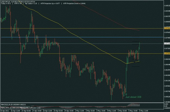Click the '5 May 19:00' time label
This screenshot has height=112, width=170.
[133, 111]
